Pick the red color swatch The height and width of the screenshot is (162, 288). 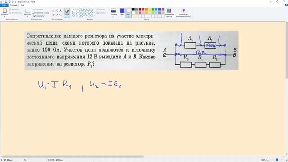coord(143,9)
